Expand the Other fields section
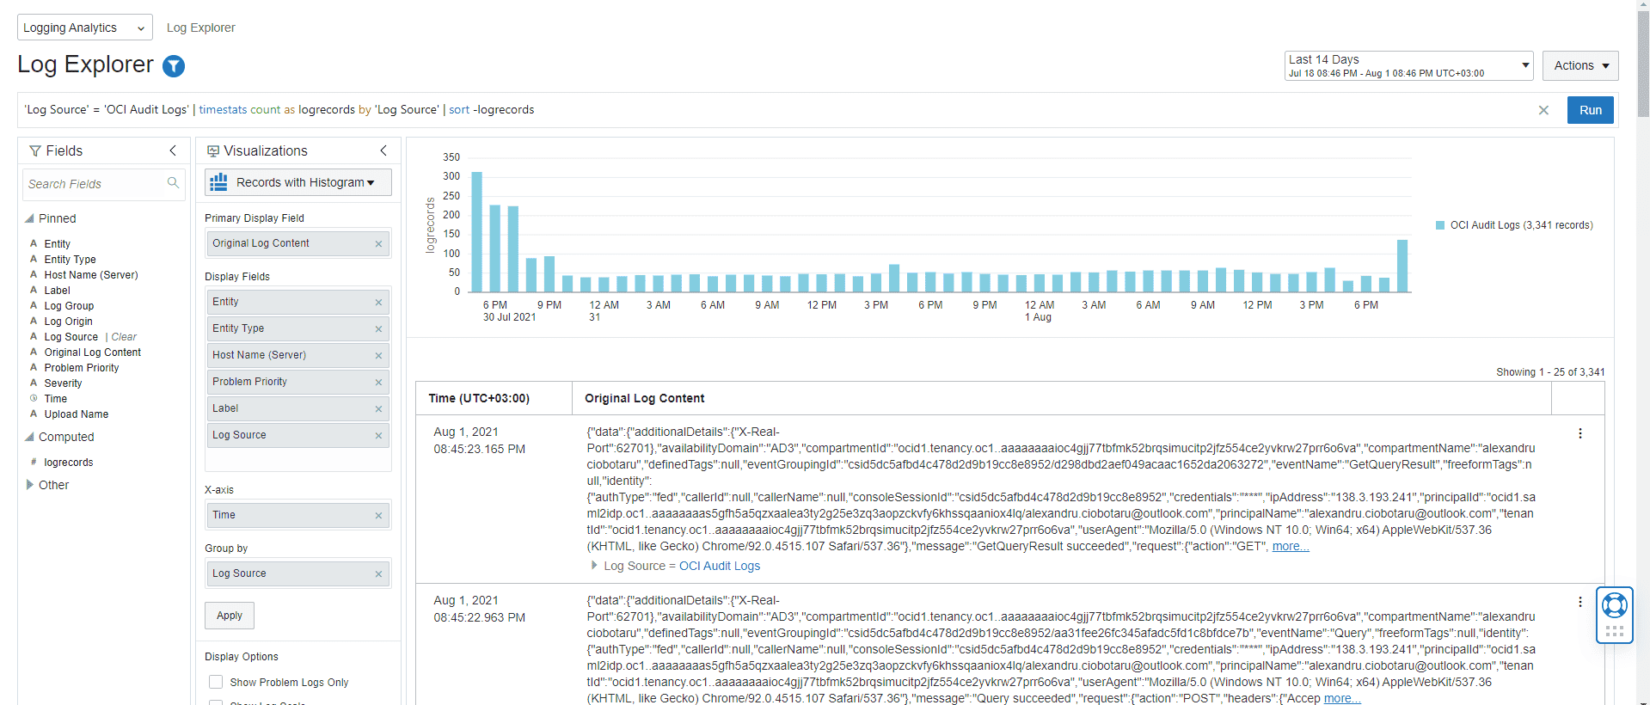Screen dimensions: 1650x705 click(x=30, y=485)
